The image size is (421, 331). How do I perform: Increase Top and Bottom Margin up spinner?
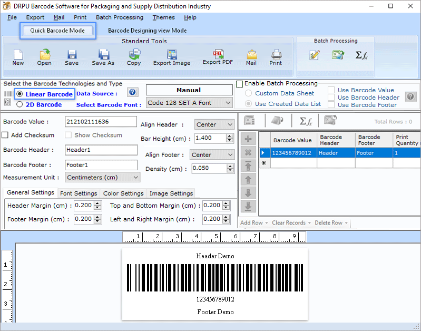(x=227, y=203)
